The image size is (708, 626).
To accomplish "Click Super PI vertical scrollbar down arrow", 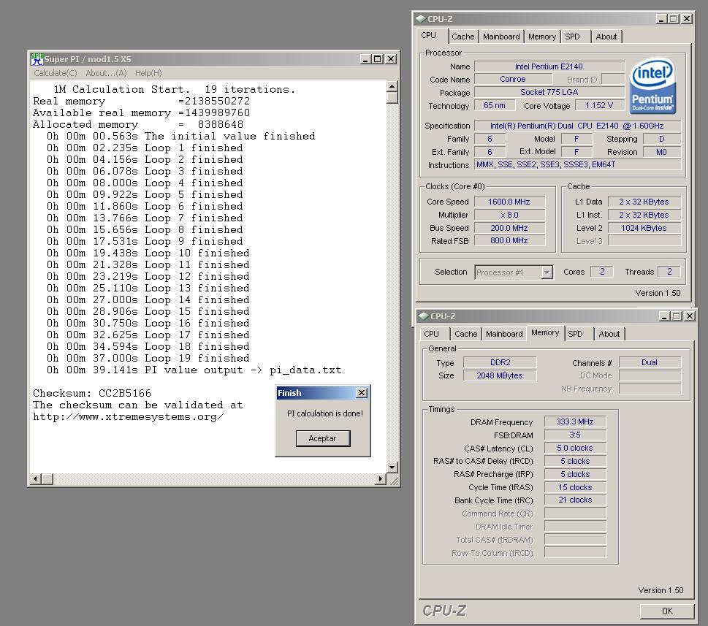I will [392, 467].
